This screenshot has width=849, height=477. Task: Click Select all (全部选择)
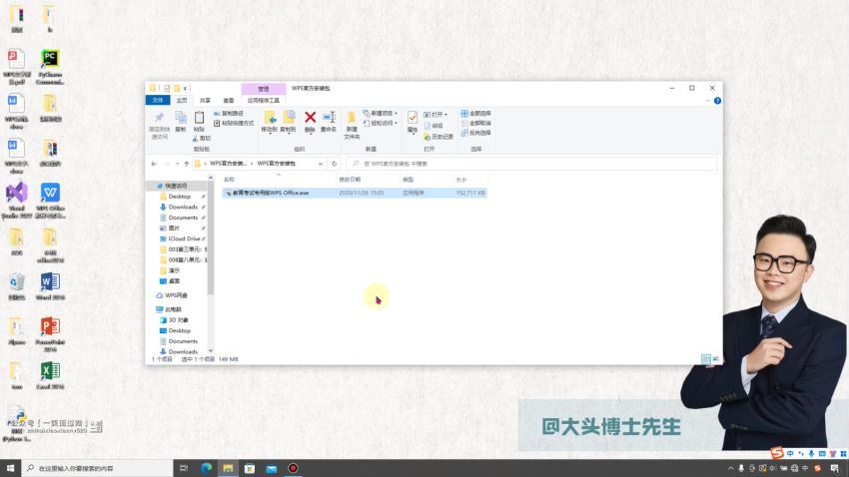coord(475,114)
